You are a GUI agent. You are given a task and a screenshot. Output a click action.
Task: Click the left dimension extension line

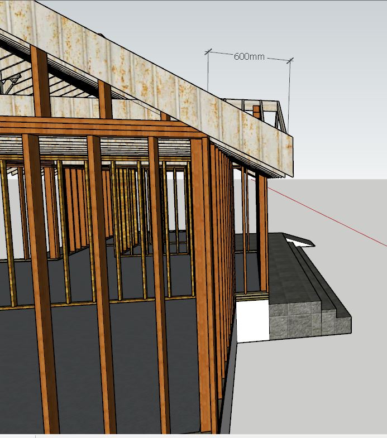coord(208,73)
